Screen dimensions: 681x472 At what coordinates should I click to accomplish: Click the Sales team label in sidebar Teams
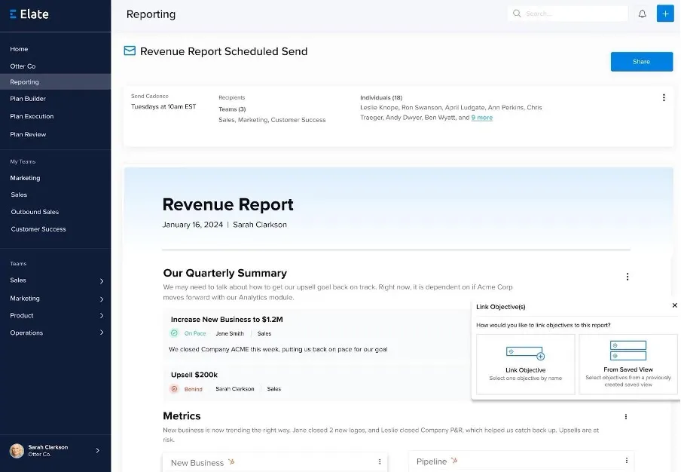[x=18, y=280]
